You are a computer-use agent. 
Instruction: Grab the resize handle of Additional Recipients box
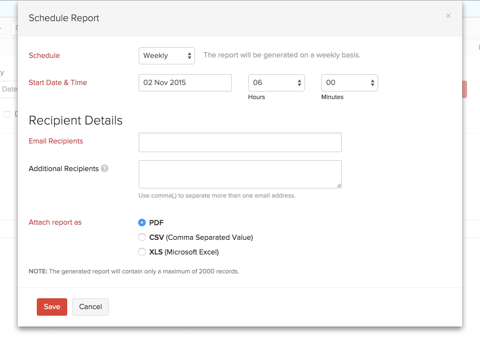pyautogui.click(x=339, y=185)
